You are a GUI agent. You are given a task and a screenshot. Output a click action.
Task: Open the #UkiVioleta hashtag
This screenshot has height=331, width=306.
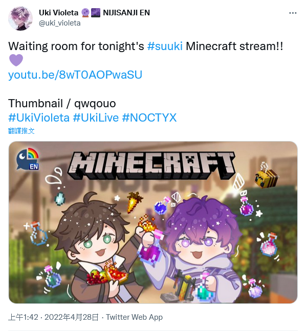click(39, 117)
